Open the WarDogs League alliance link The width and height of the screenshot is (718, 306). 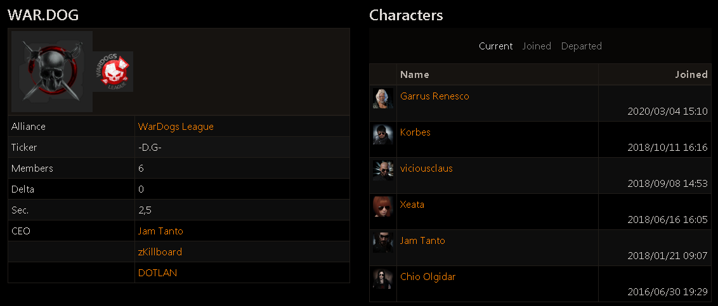pyautogui.click(x=176, y=126)
